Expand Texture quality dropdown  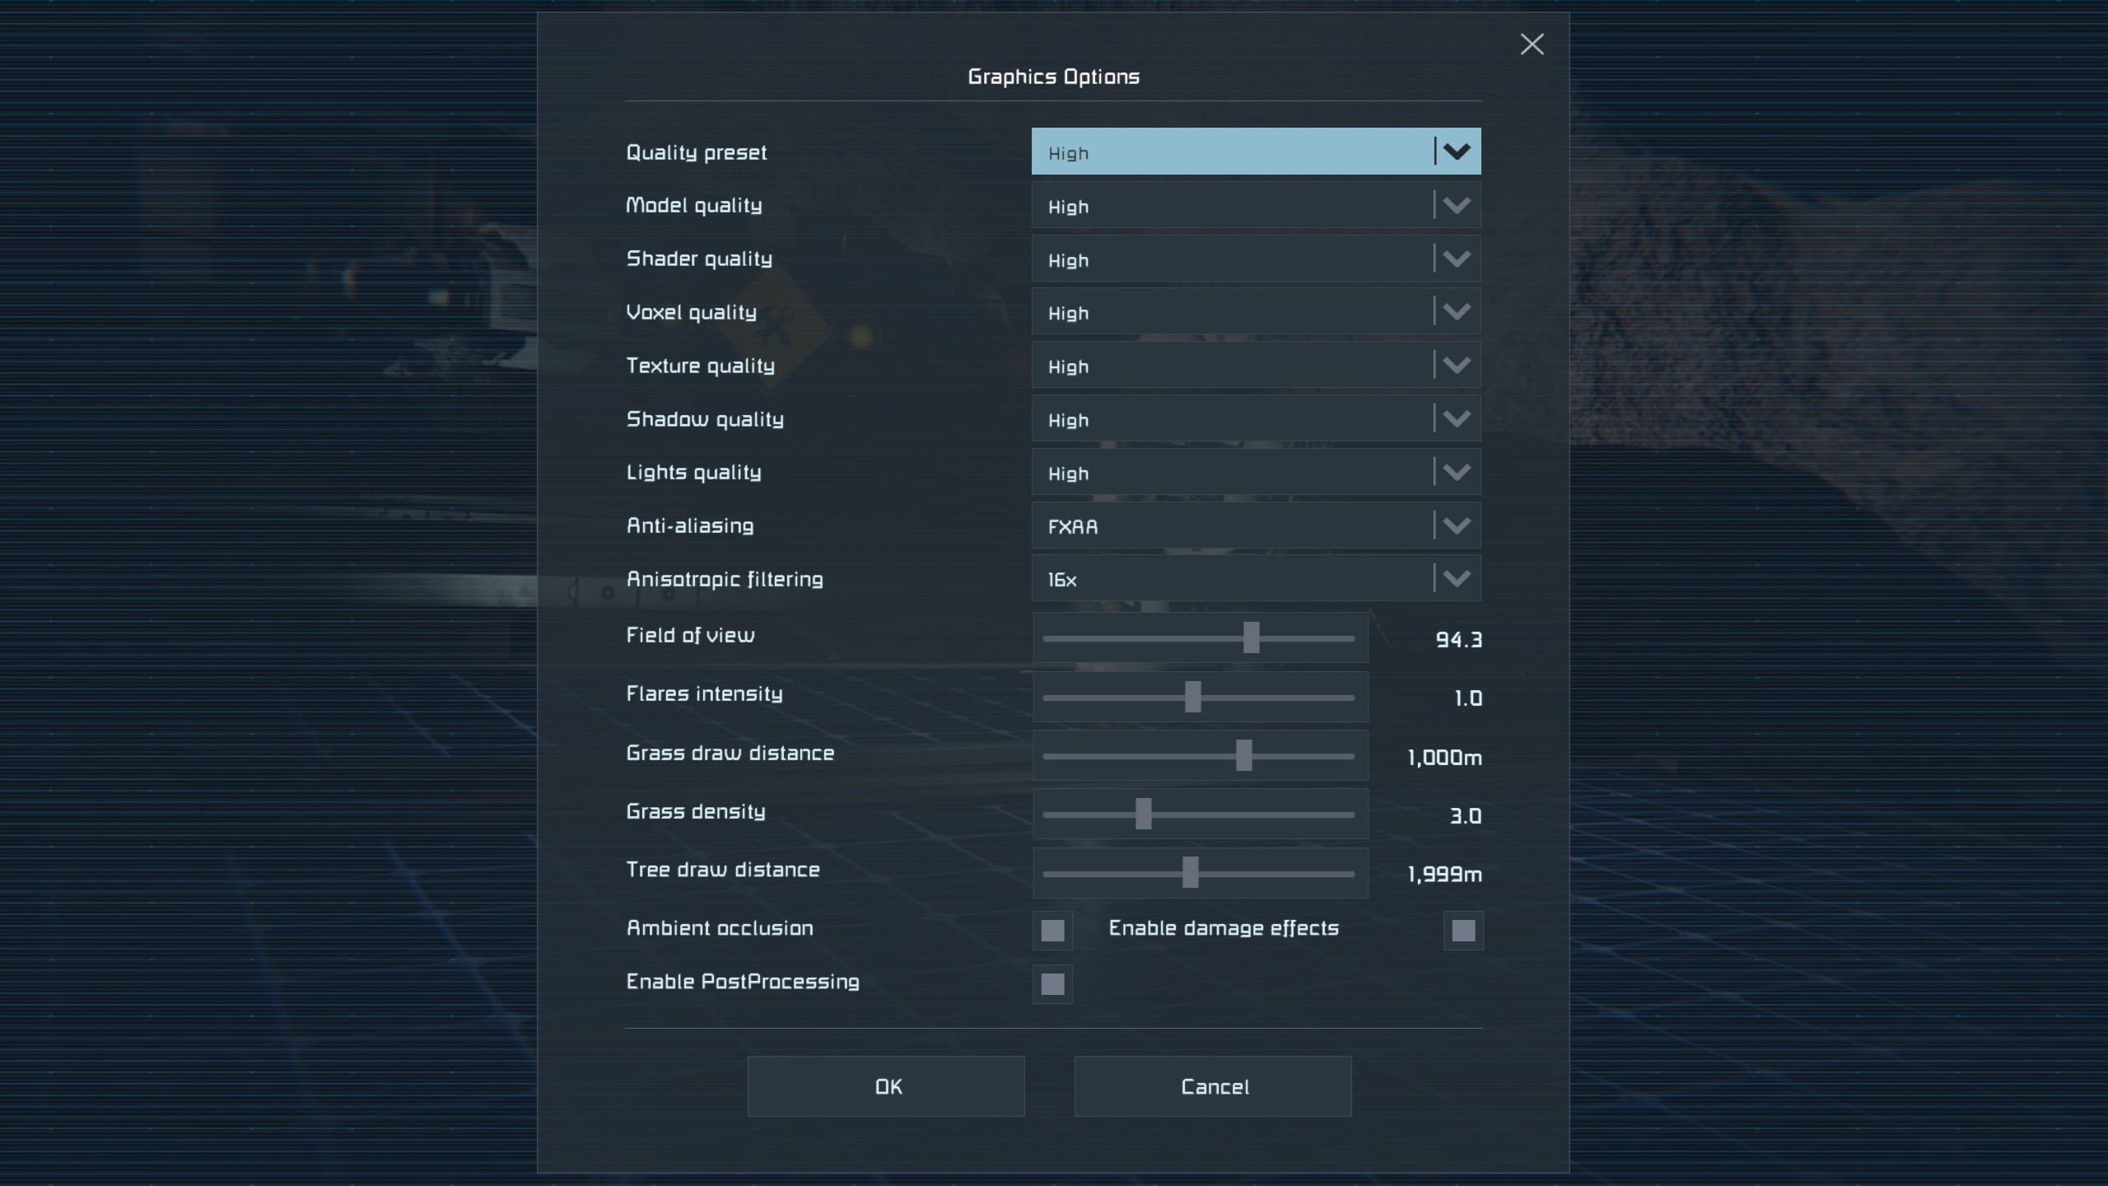1255,366
